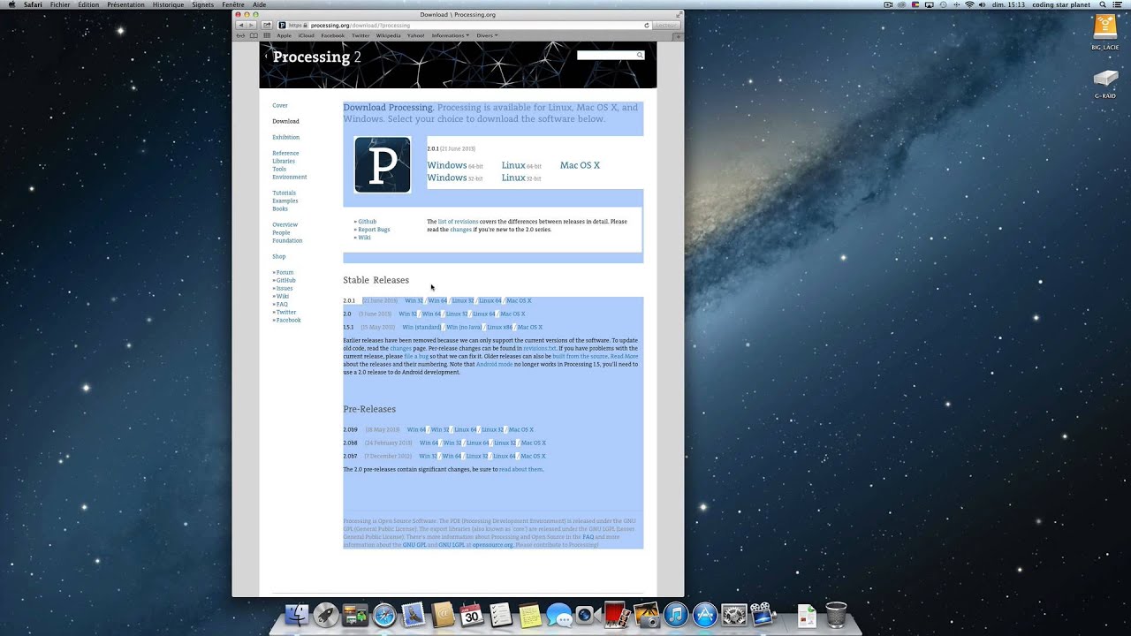The image size is (1131, 636).
Task: Show bookmarks with the open book icon
Action: (x=254, y=35)
